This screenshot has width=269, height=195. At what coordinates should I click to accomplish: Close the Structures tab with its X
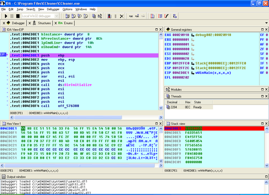click(x=30, y=23)
